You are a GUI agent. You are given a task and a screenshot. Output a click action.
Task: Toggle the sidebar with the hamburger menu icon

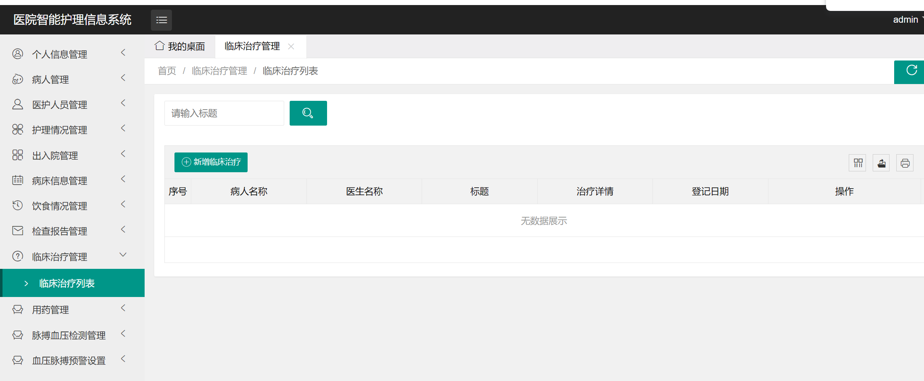(x=161, y=20)
